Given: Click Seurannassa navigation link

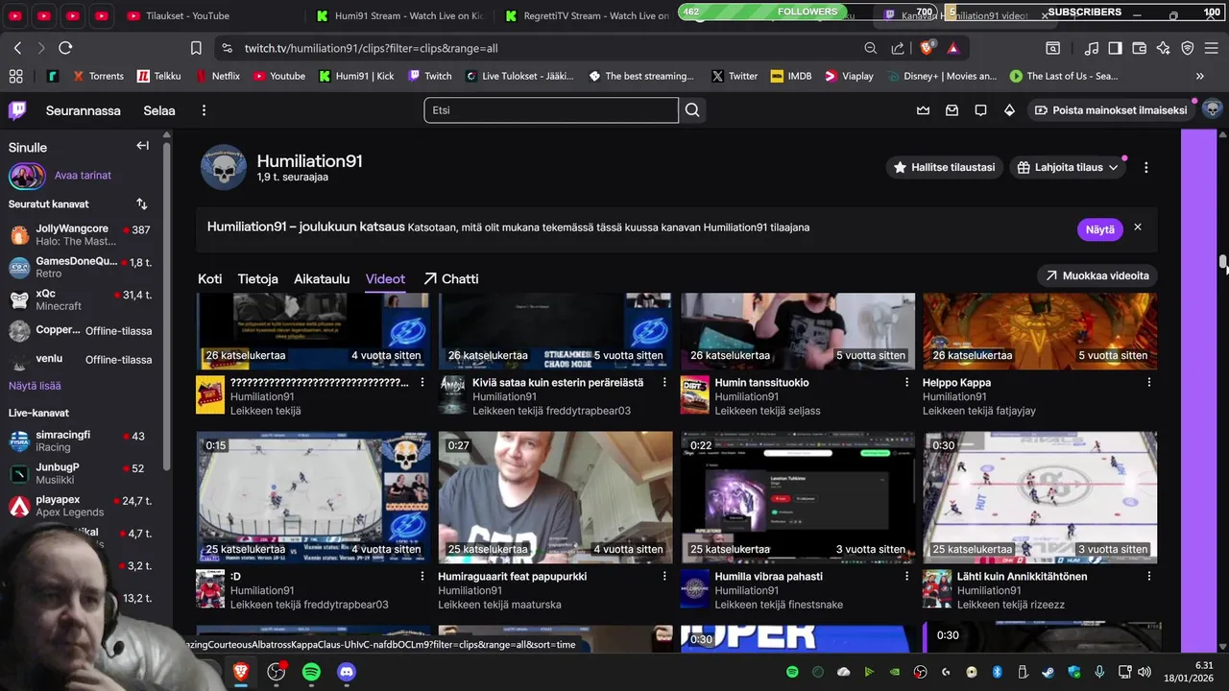Looking at the screenshot, I should tap(84, 110).
